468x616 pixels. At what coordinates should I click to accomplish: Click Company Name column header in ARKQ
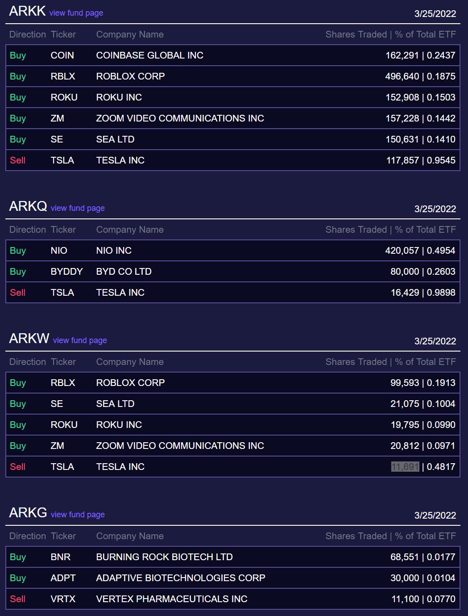pos(130,230)
